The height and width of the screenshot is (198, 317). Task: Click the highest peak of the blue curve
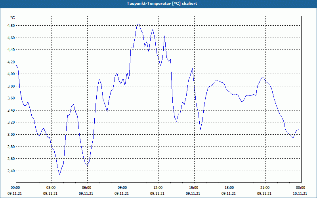coord(139,24)
